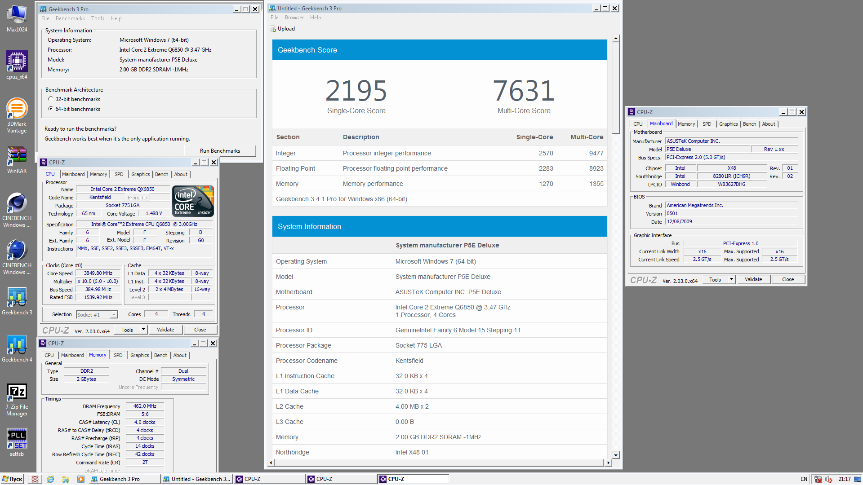Open Graphics tab in CPU-Z Memory window
This screenshot has width=863, height=485.
pos(140,355)
